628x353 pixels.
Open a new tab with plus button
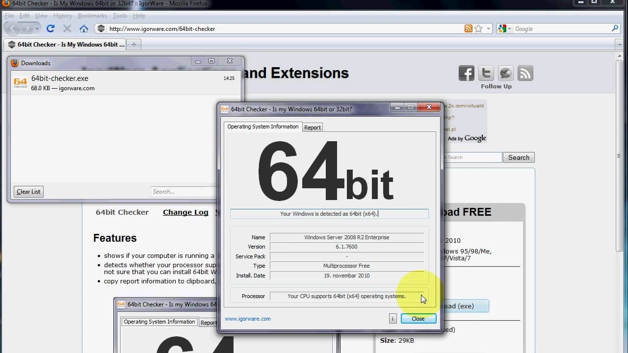point(133,44)
